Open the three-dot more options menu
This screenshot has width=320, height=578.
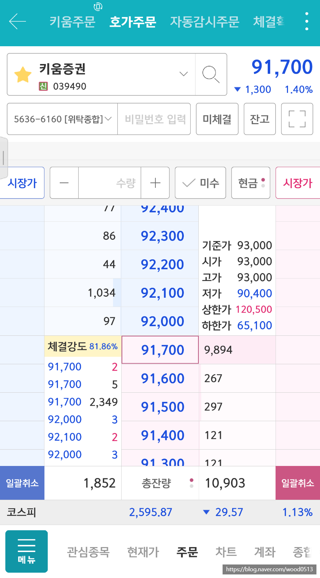coord(306,21)
